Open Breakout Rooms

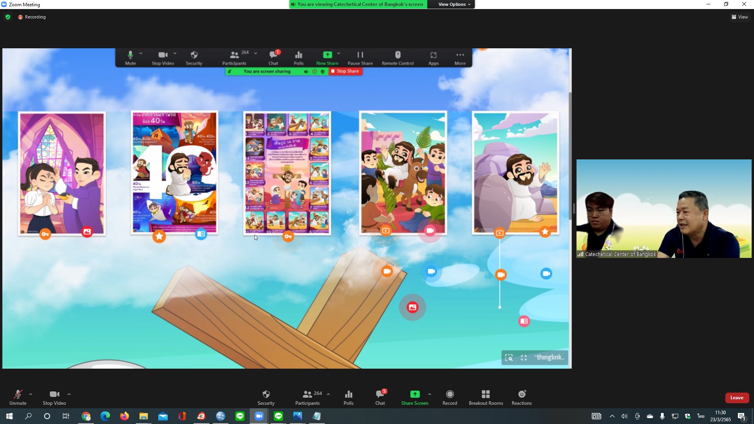click(x=486, y=397)
